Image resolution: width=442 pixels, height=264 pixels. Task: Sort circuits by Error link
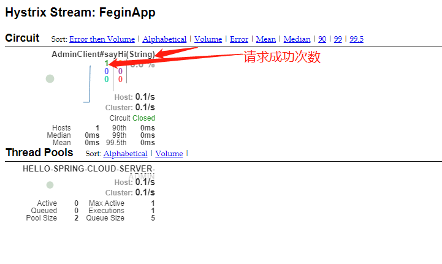point(239,39)
